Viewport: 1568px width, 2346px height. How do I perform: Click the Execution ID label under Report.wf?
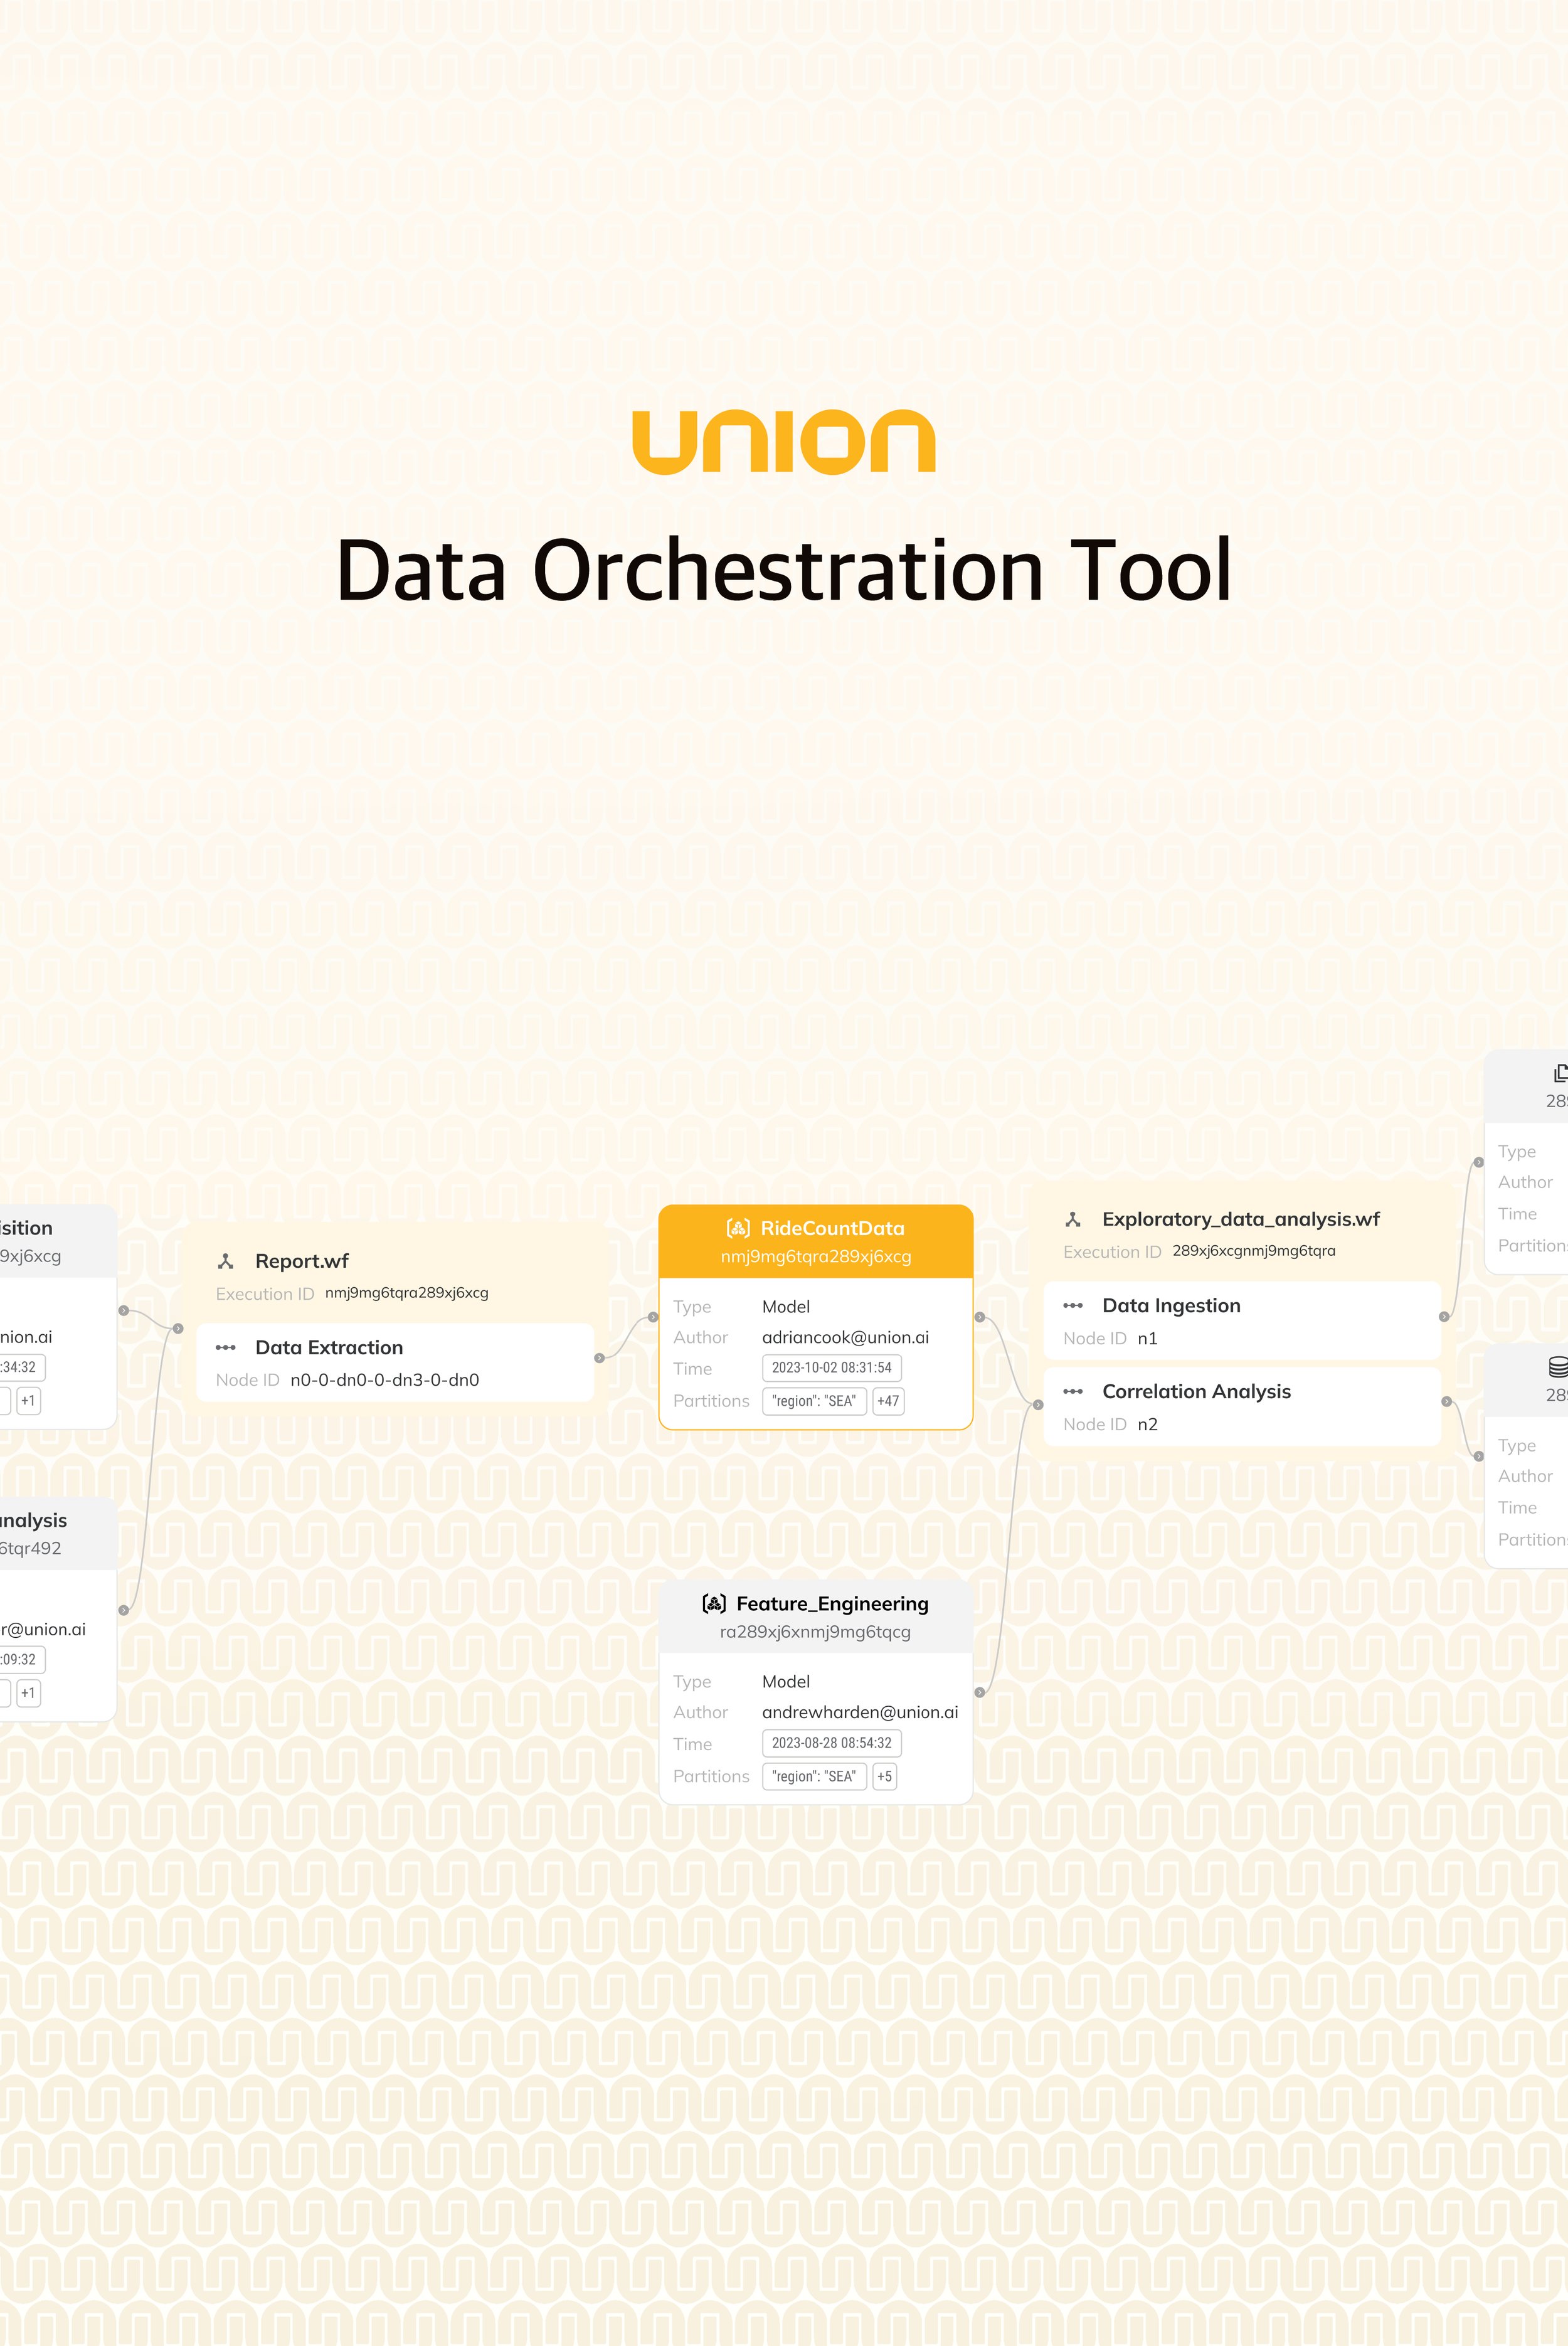click(x=265, y=1294)
